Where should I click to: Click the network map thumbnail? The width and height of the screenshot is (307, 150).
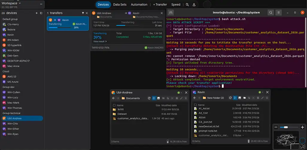point(286,140)
